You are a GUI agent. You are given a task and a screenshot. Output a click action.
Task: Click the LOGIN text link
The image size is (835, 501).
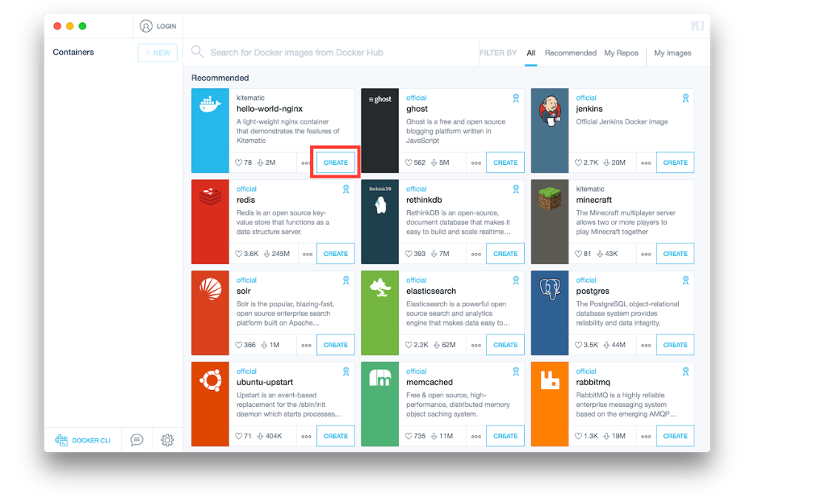166,26
